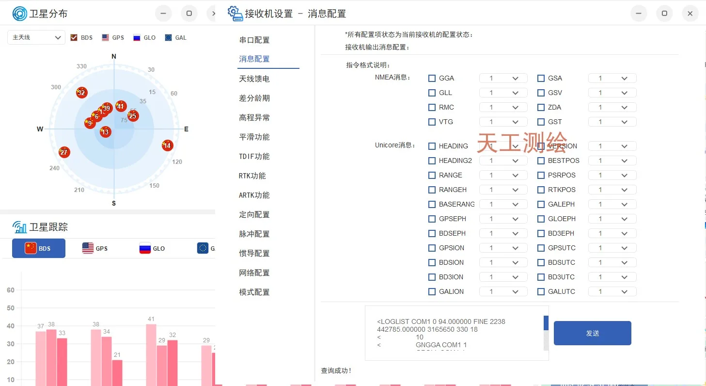Viewport: 706px width, 386px height.
Task: Click China flag icon in BDS tracking tab
Action: (31, 248)
